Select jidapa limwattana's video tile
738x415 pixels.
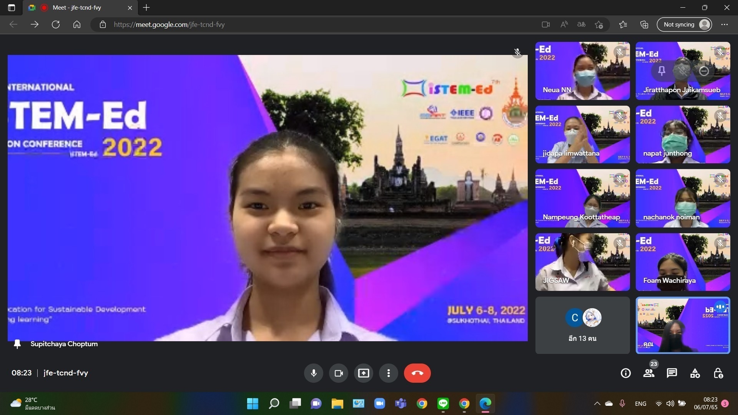point(583,134)
